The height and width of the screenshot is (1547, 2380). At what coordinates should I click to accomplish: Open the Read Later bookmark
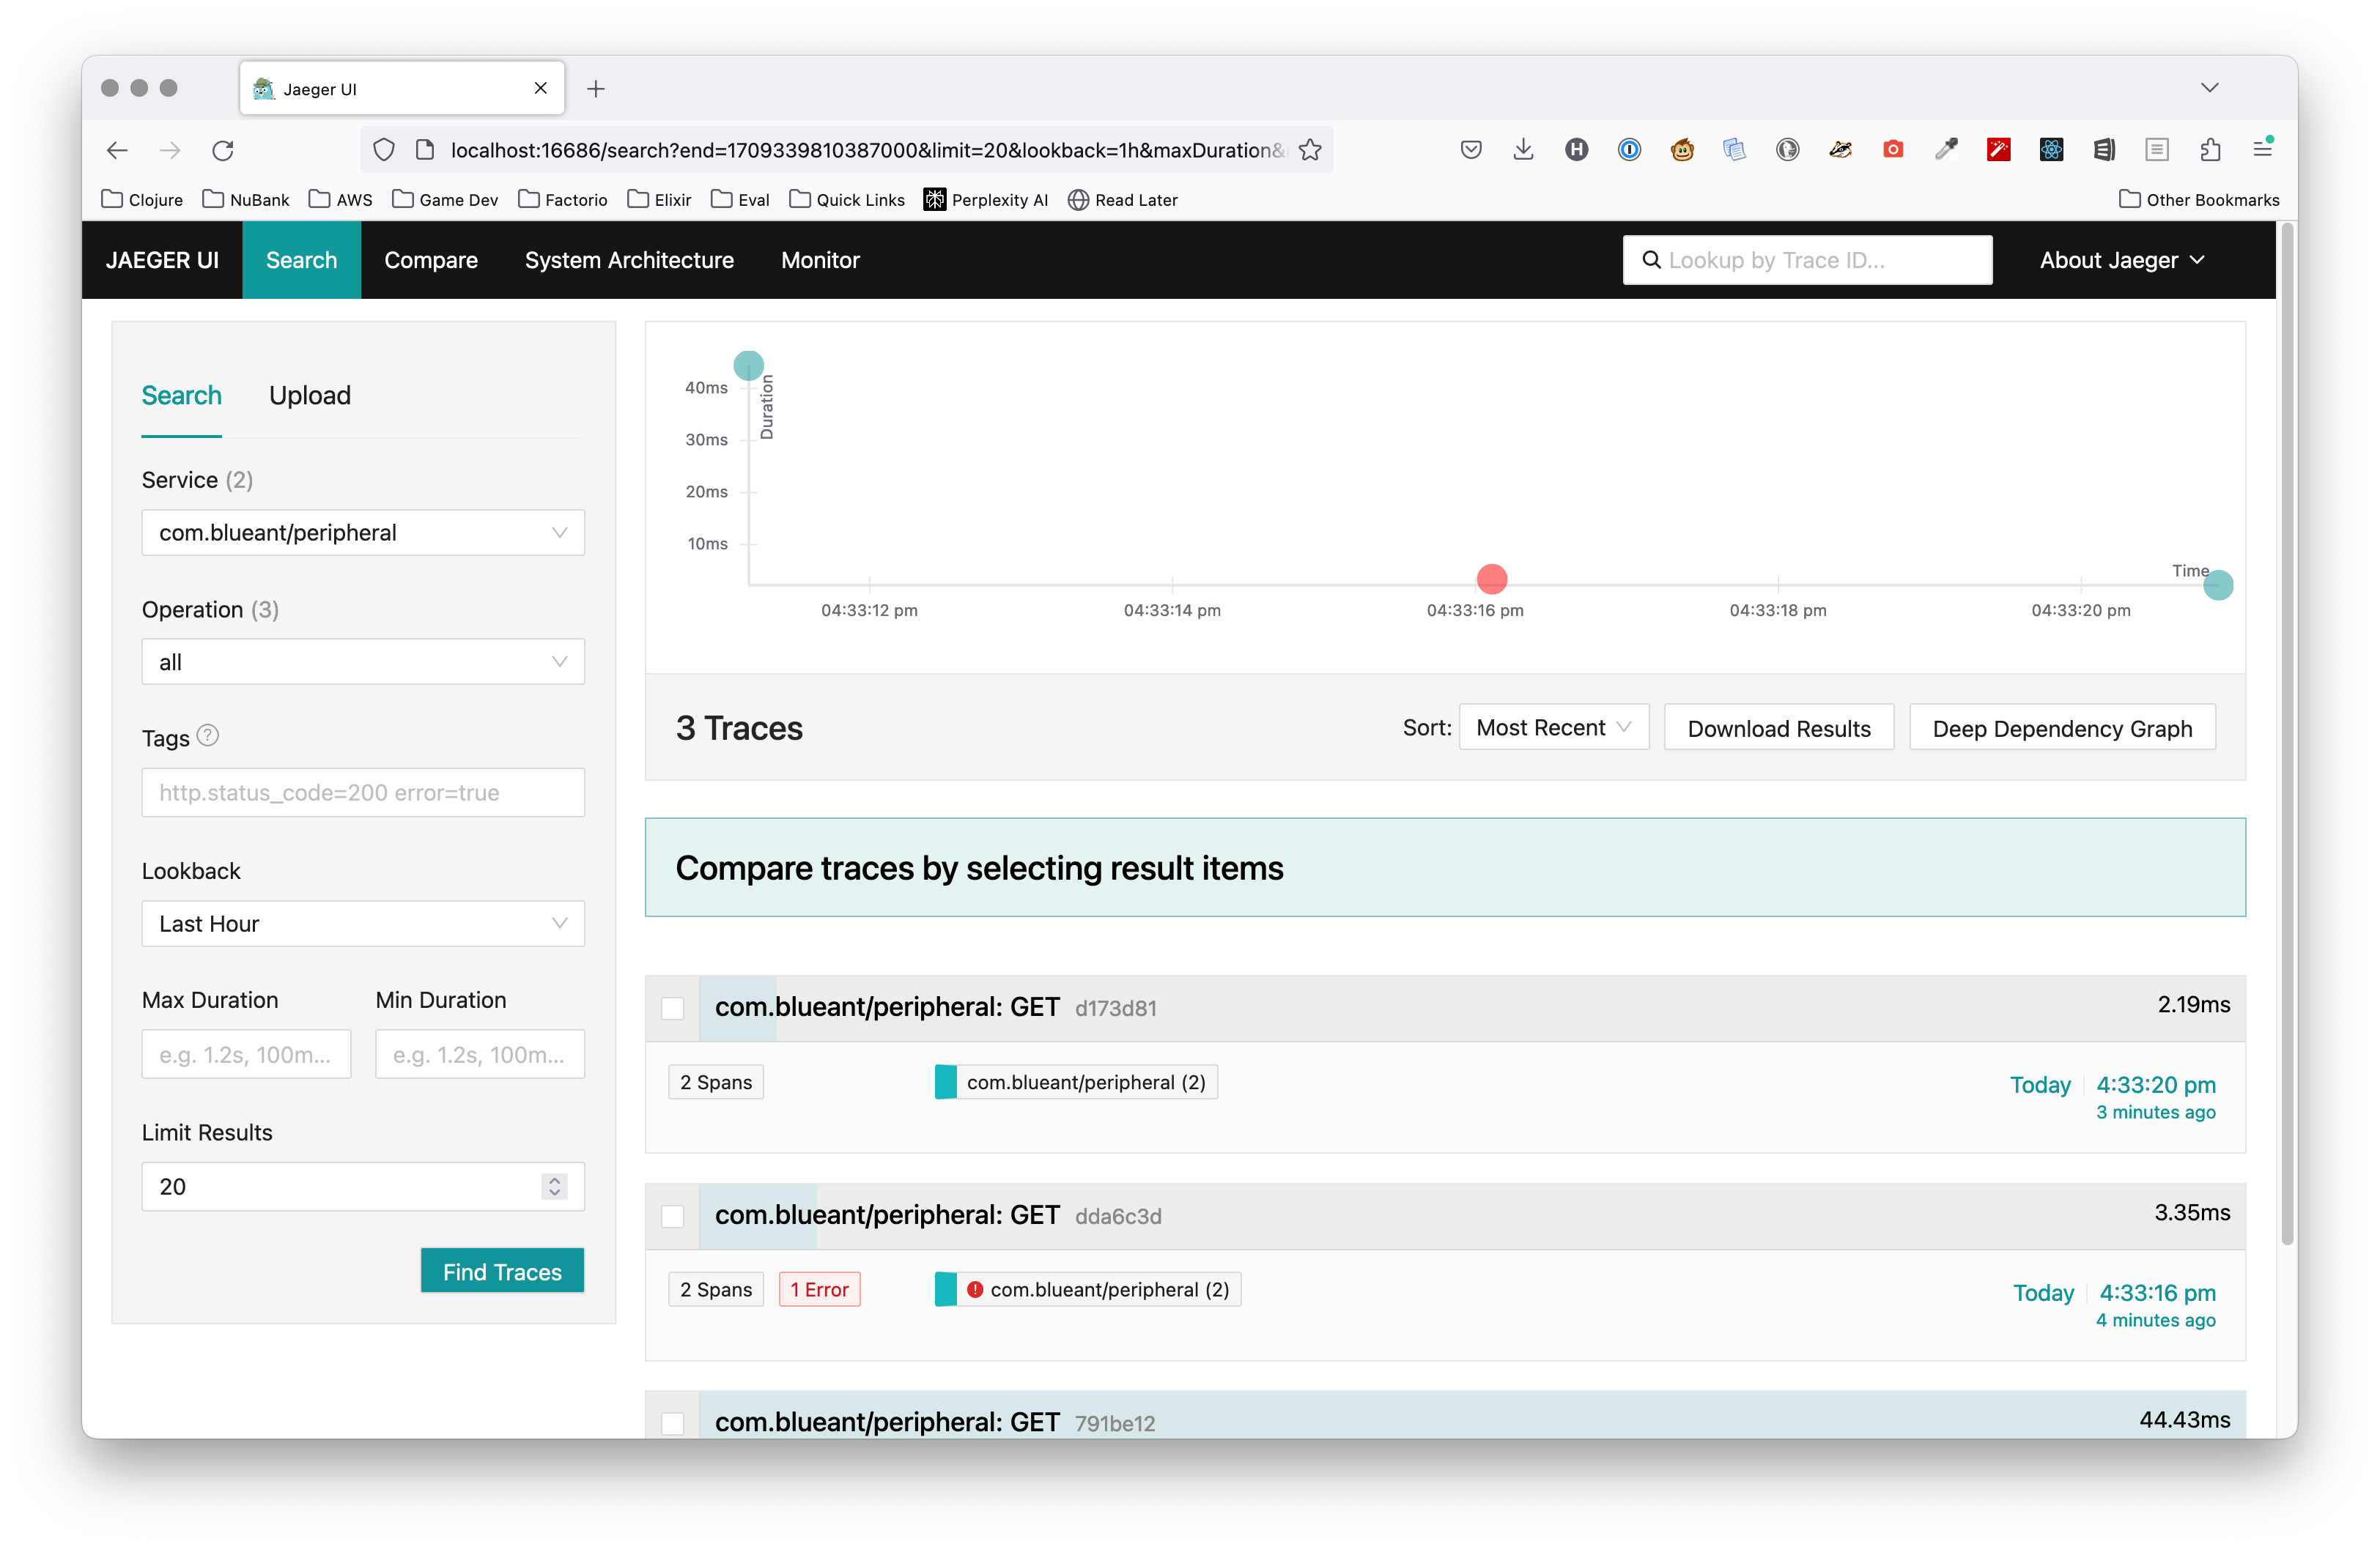1123,200
